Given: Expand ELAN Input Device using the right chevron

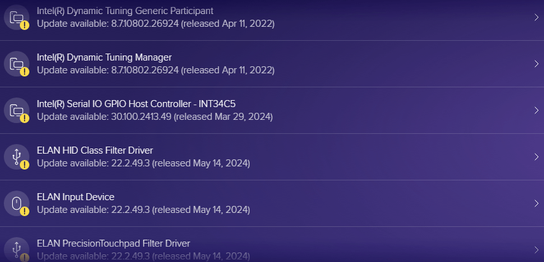Looking at the screenshot, I should pyautogui.click(x=536, y=203).
